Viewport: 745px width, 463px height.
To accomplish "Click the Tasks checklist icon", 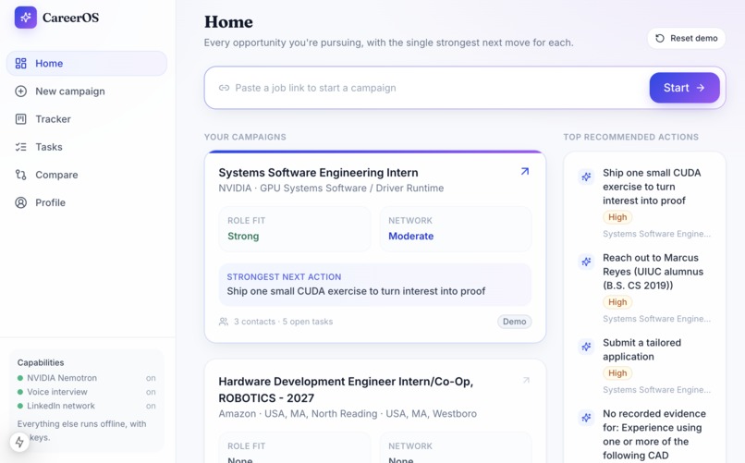I will (21, 147).
